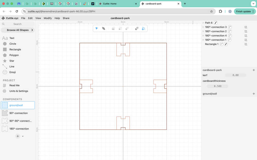Edit the kerf value field

(x=235, y=75)
